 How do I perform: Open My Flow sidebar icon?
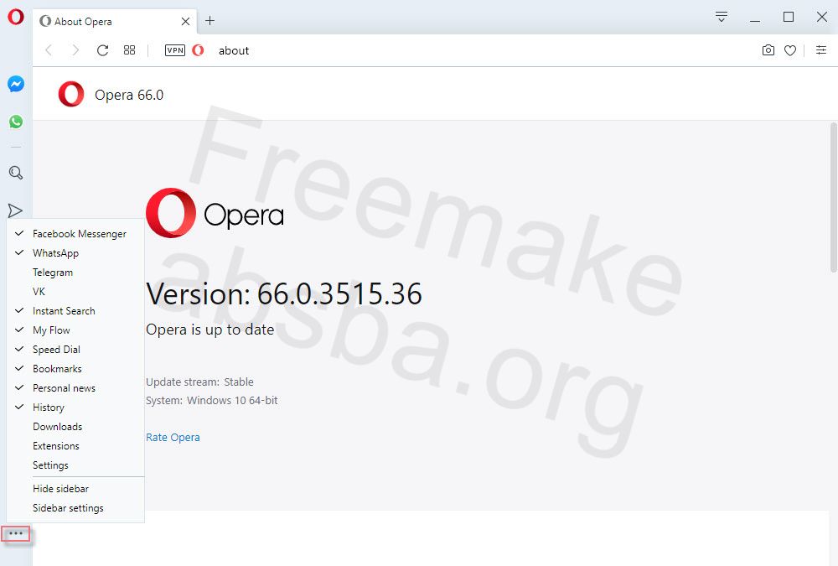[x=15, y=210]
